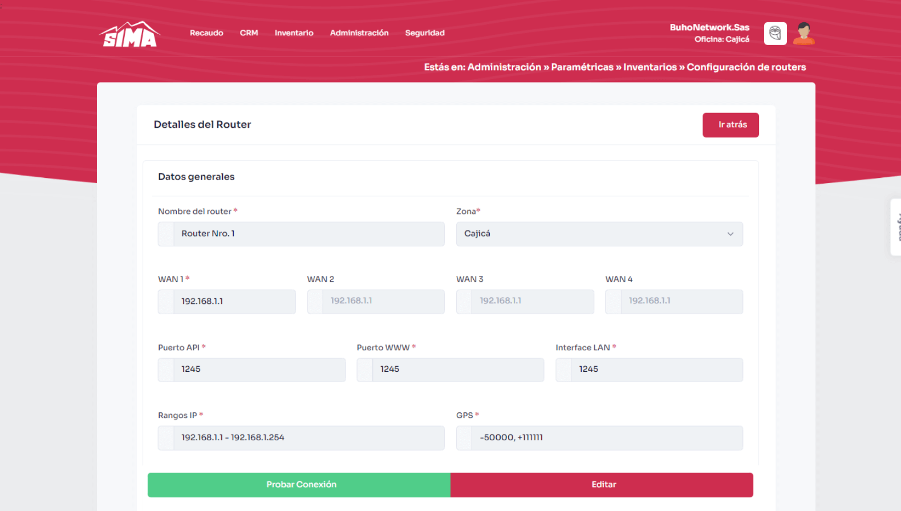Viewport: 901px width, 511px height.
Task: Go to Inventarios in the breadcrumb
Action: click(x=650, y=67)
